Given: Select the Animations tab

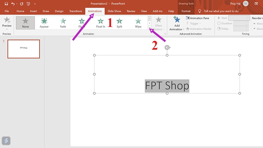Looking at the screenshot, I should coord(95,11).
